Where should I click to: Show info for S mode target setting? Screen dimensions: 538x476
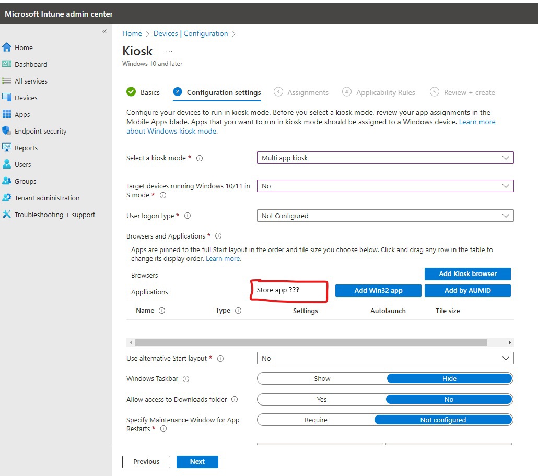coord(163,195)
